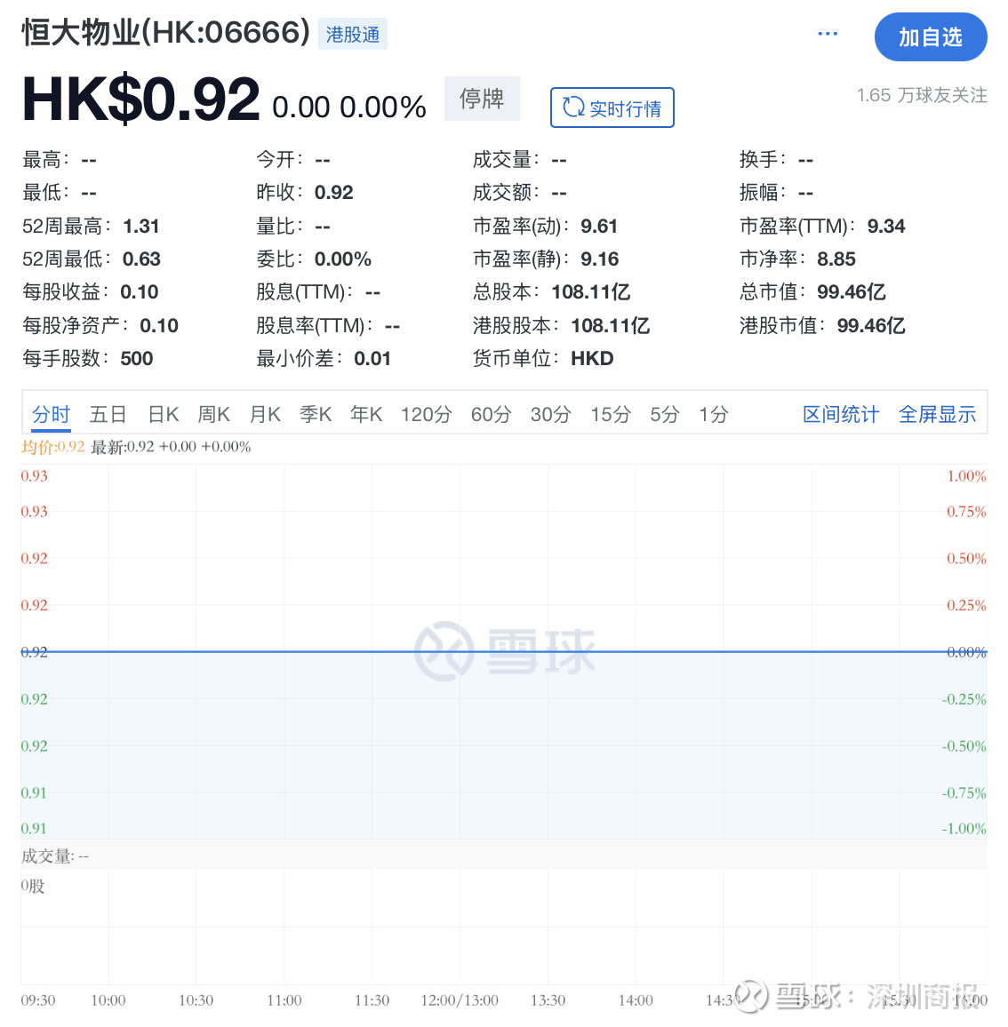Click the 均价:0.92 average price label

[53, 448]
